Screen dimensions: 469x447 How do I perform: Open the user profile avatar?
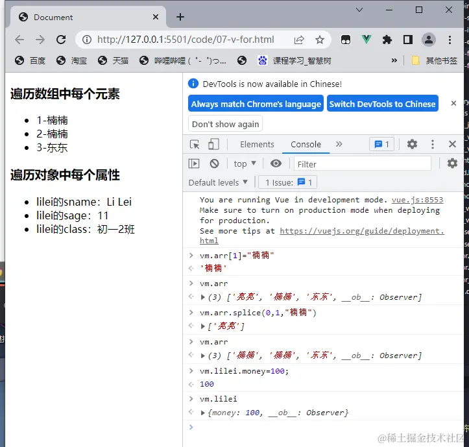point(429,40)
